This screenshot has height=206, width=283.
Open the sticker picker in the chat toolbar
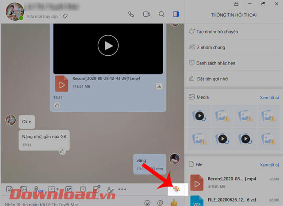[9, 189]
